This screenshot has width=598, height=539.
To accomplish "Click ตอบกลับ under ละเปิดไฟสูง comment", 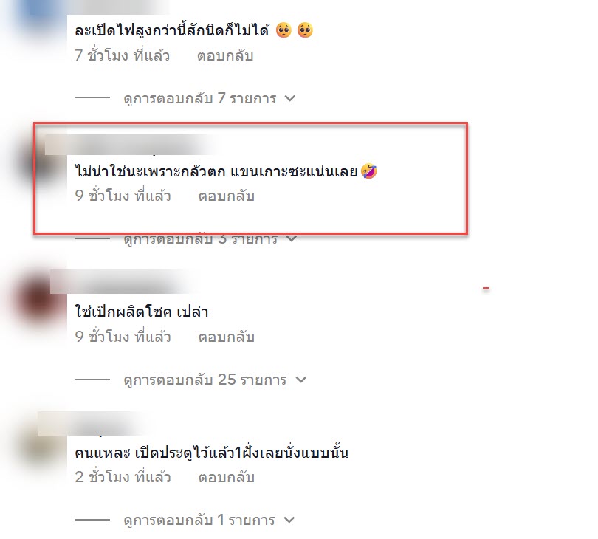I will click(225, 55).
